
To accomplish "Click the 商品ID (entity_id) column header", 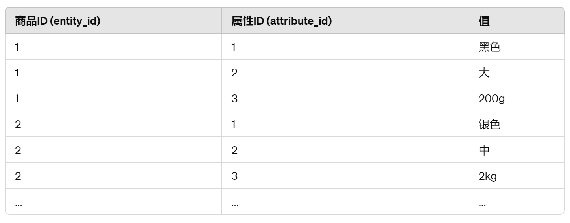I will [x=57, y=21].
